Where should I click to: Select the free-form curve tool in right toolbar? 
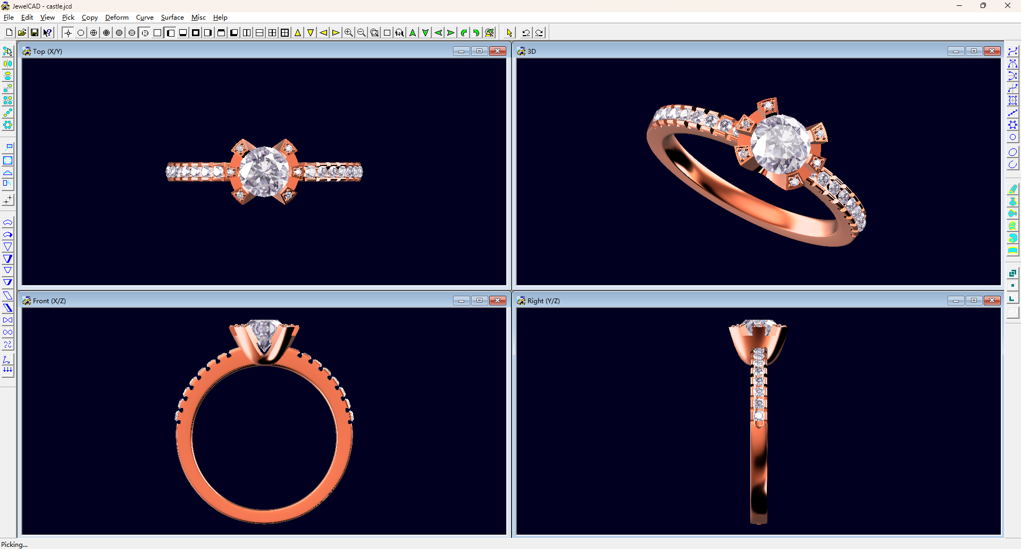[x=1012, y=52]
